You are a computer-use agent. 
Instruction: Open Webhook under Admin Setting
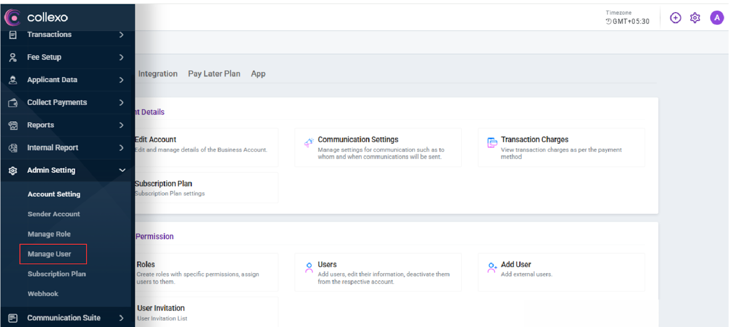pyautogui.click(x=43, y=294)
